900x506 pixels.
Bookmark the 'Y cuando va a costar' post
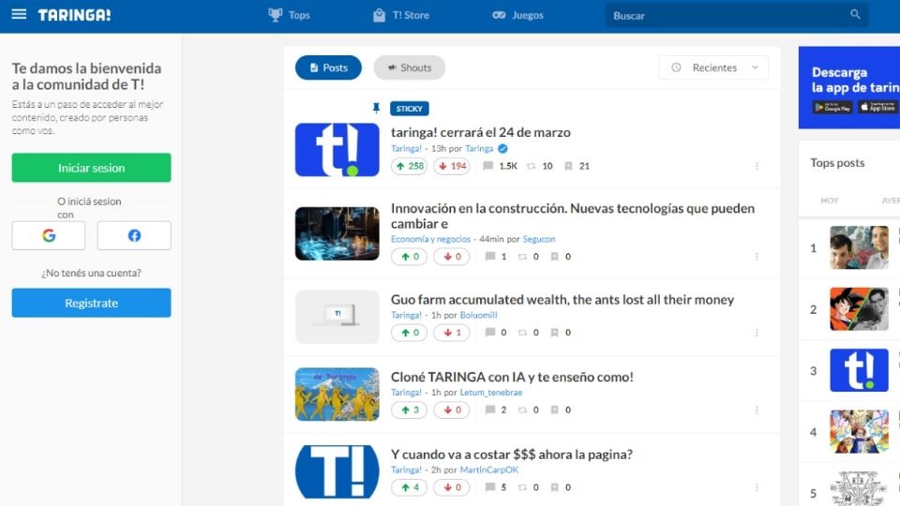(x=561, y=487)
